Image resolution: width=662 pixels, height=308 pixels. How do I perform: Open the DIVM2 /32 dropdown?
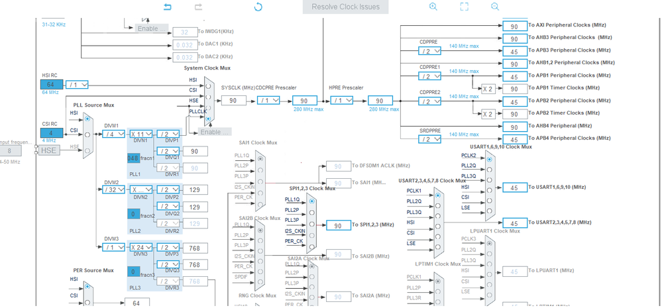pos(113,189)
